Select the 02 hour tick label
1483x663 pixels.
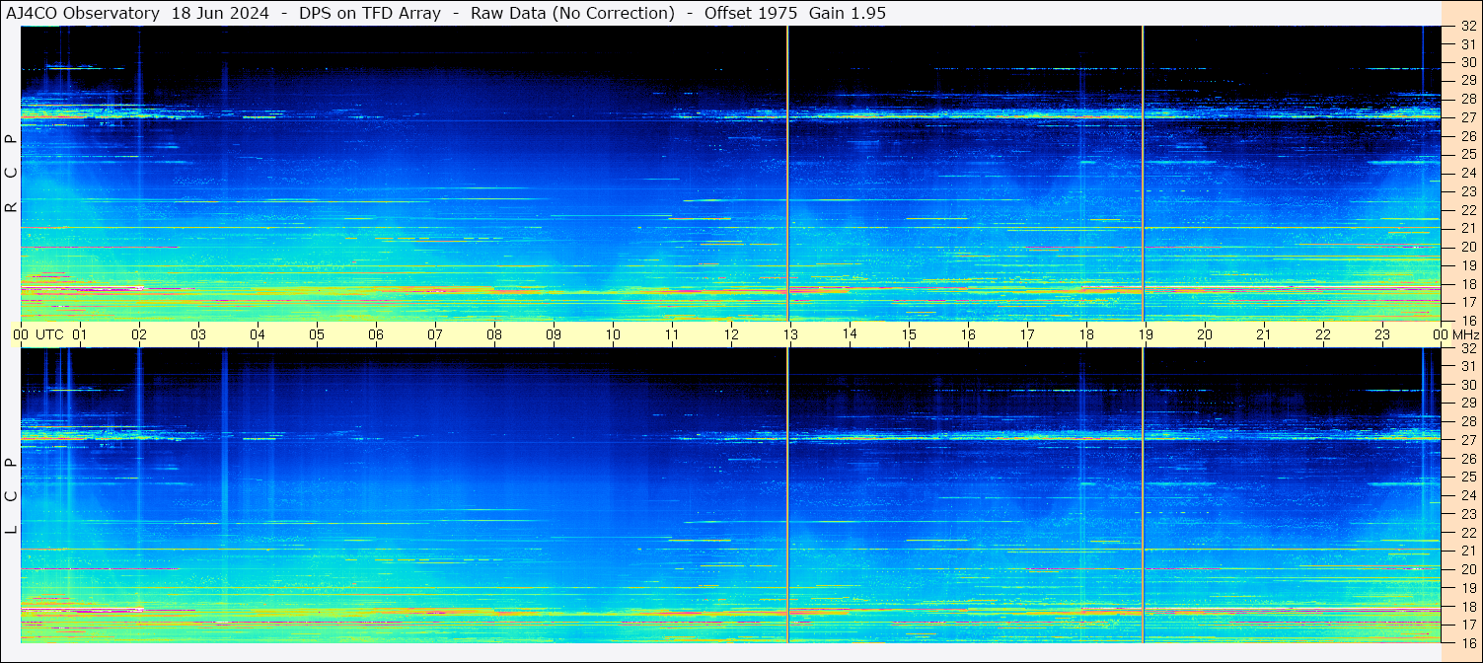pyautogui.click(x=139, y=334)
